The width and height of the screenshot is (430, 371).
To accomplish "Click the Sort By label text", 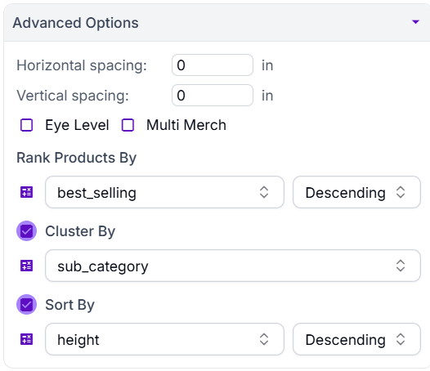I will point(70,305).
